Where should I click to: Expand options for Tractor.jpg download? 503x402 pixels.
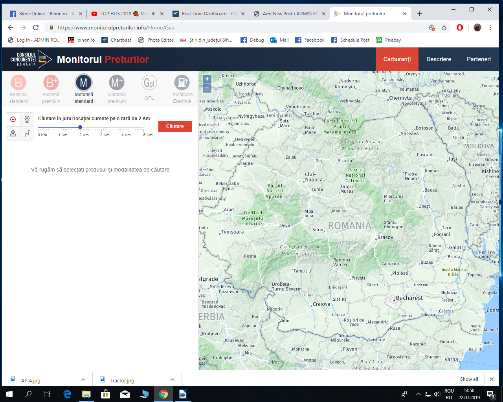pos(173,380)
